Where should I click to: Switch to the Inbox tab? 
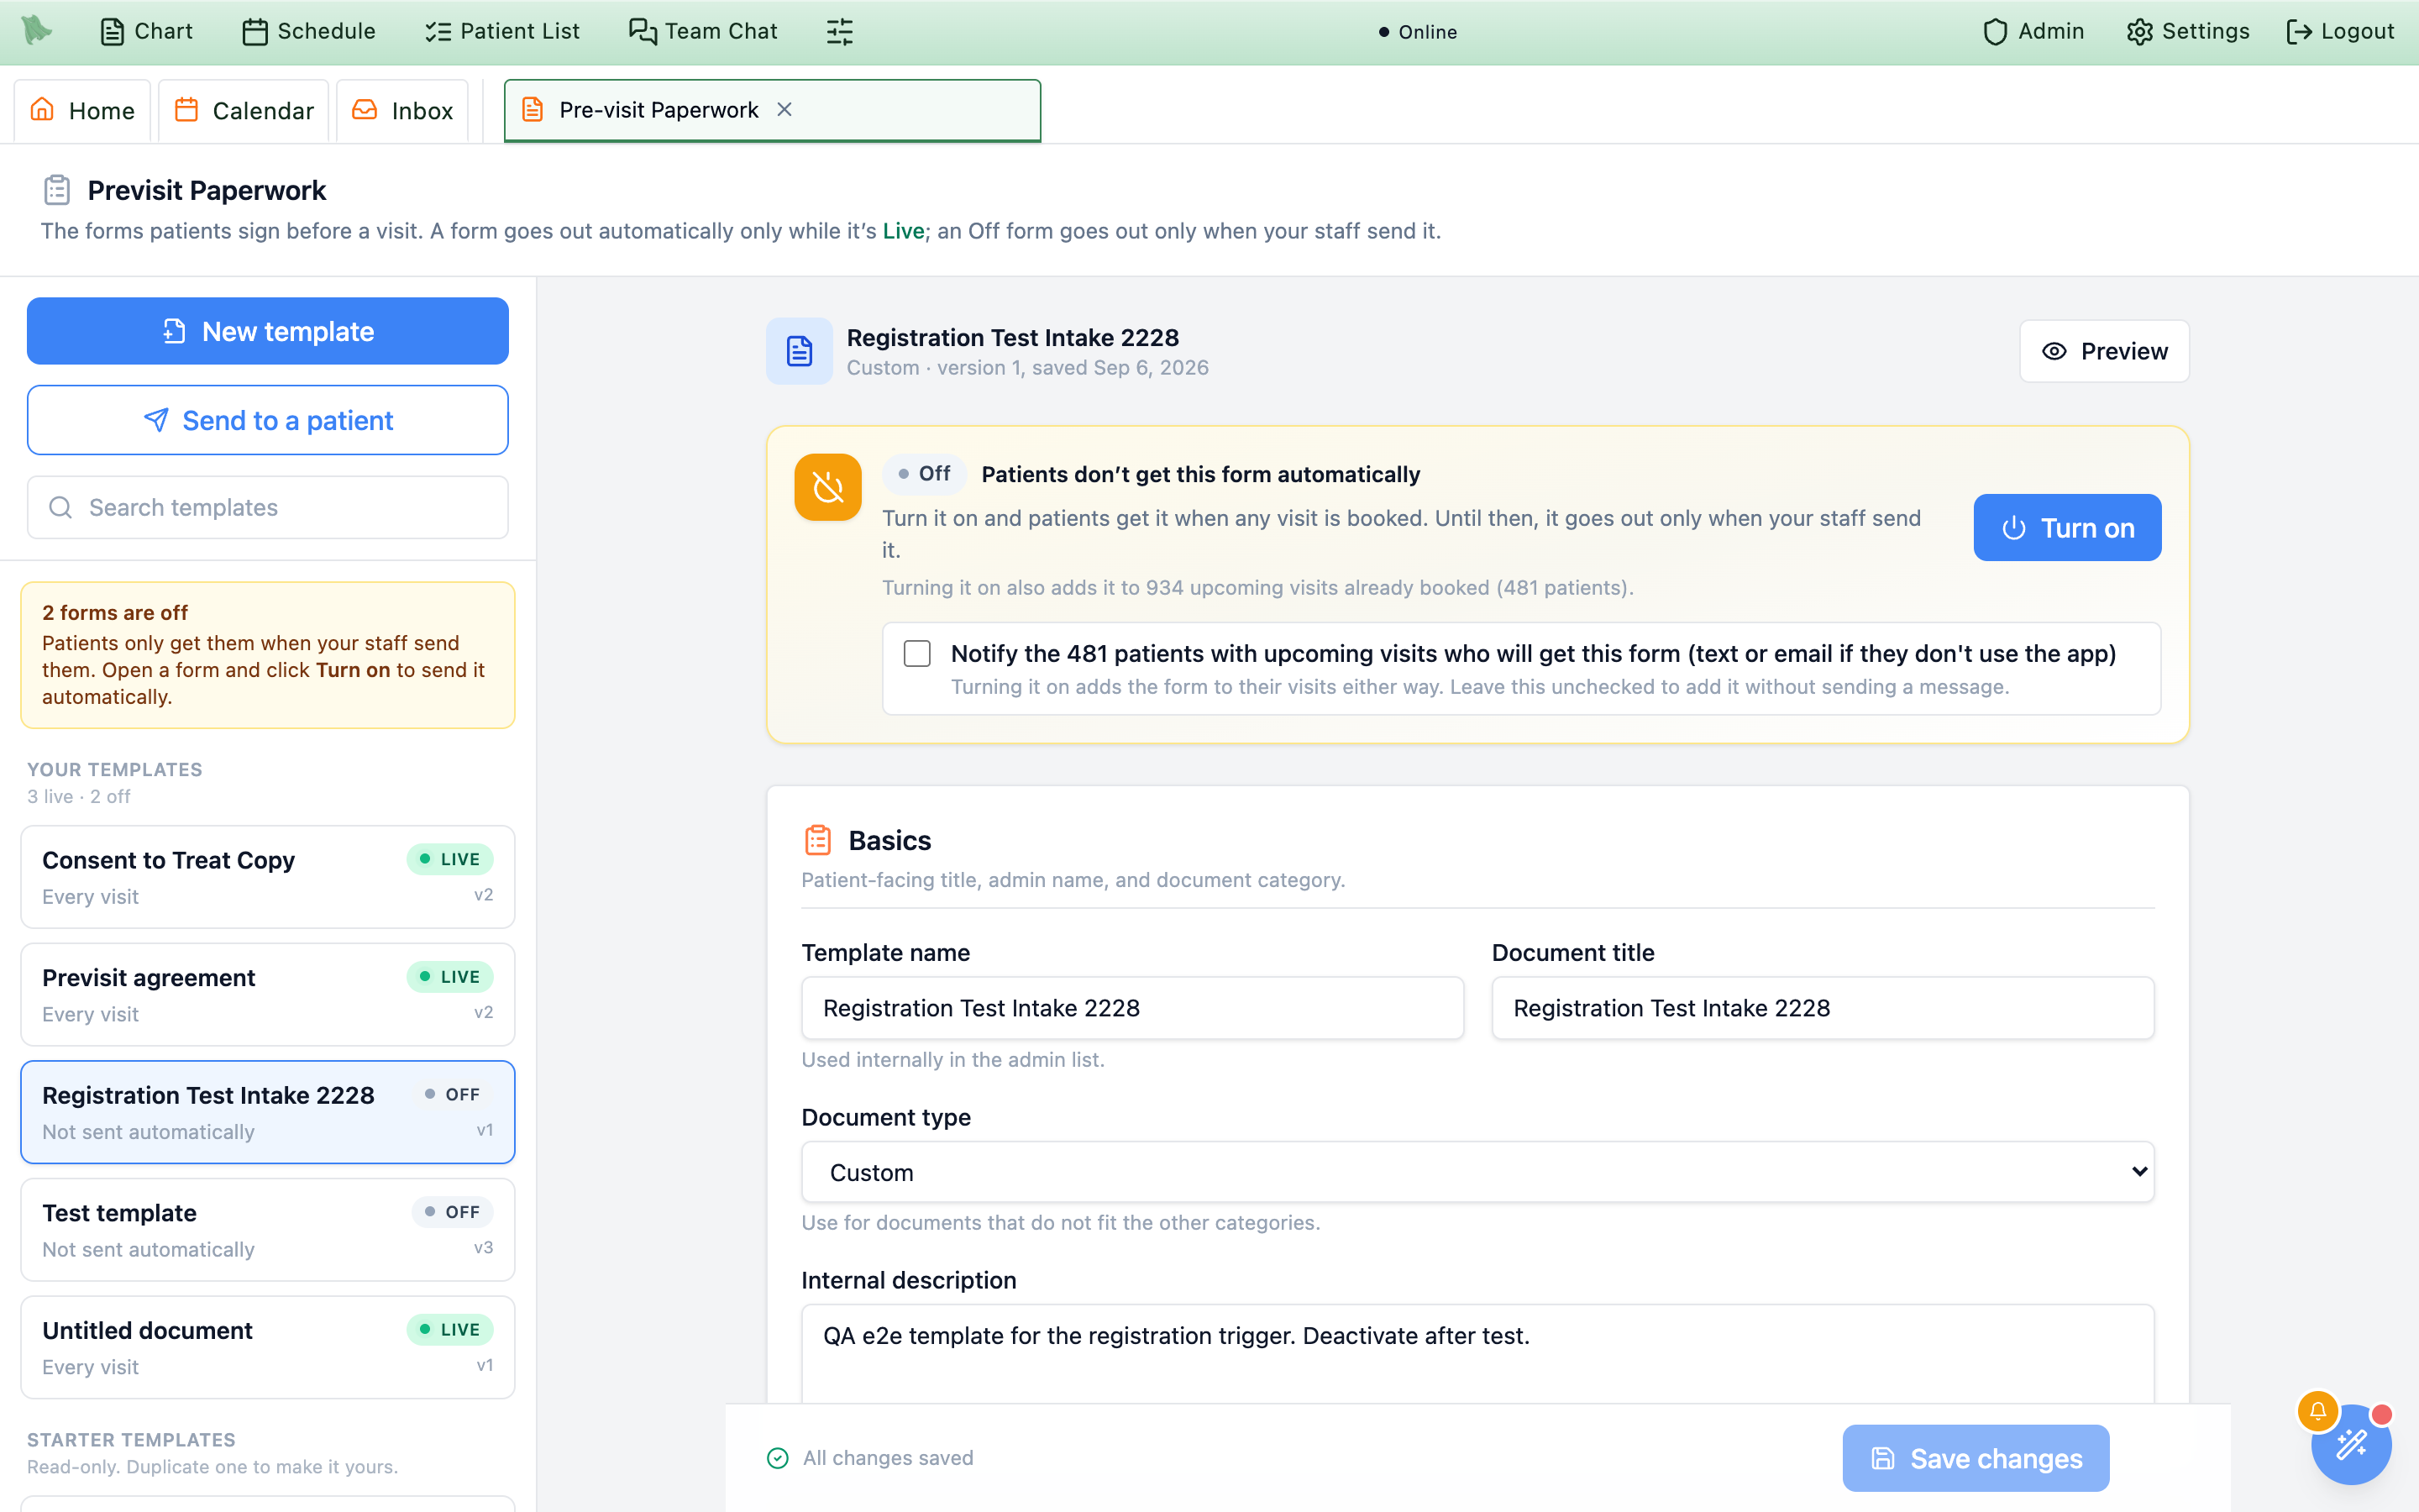coord(403,110)
